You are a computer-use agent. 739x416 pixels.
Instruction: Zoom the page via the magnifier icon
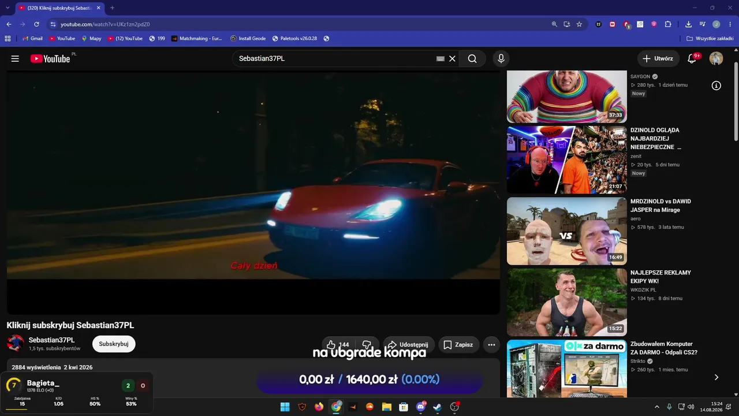554,24
